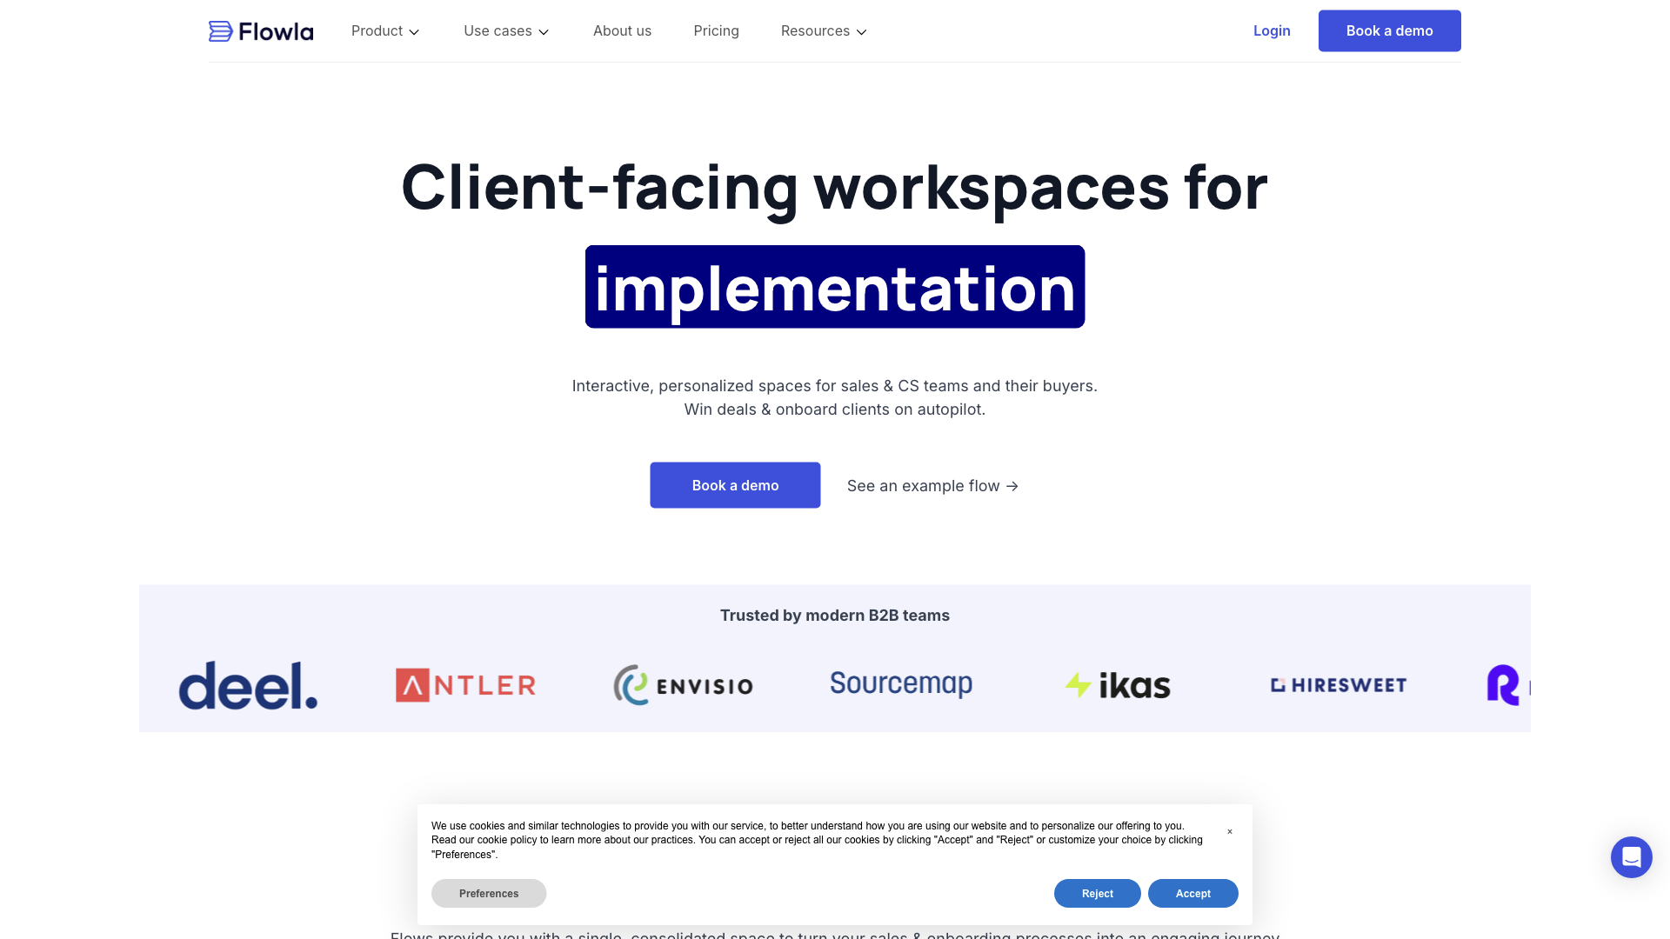The image size is (1670, 939).
Task: Click the ikas company logo
Action: [1118, 685]
